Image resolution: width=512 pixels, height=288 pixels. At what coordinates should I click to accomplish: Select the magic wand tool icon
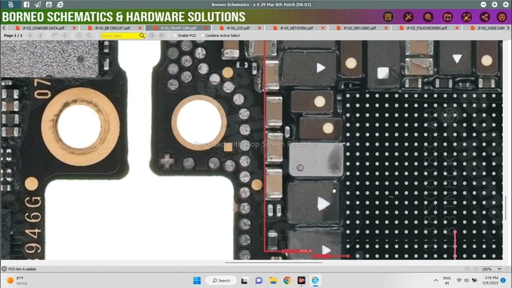click(x=408, y=17)
